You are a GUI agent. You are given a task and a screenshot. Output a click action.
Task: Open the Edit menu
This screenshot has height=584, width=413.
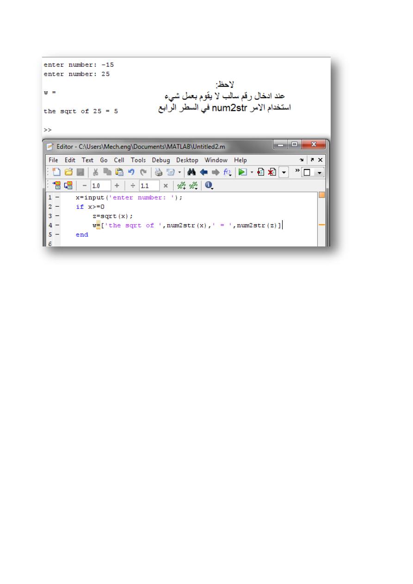[x=70, y=160]
